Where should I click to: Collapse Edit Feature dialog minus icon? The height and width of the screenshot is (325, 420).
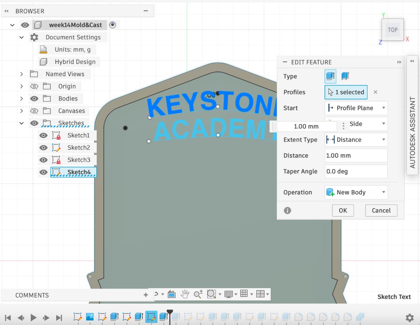coord(285,62)
